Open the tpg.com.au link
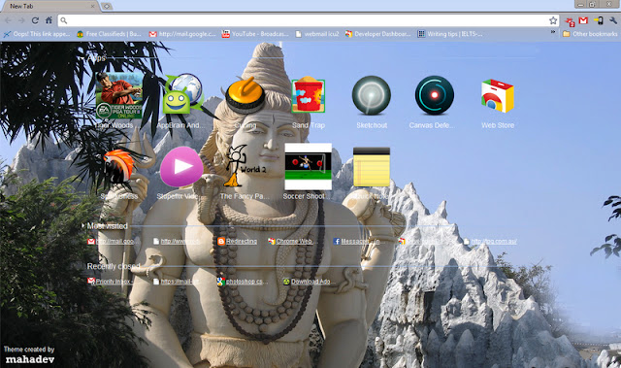Viewport: 621px width, 368px height. click(x=490, y=241)
